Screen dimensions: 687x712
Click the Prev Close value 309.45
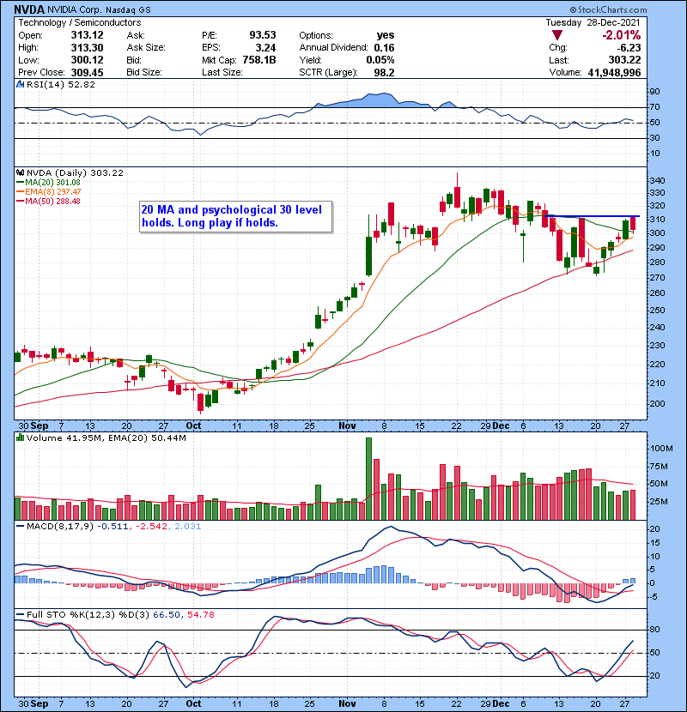pos(87,73)
